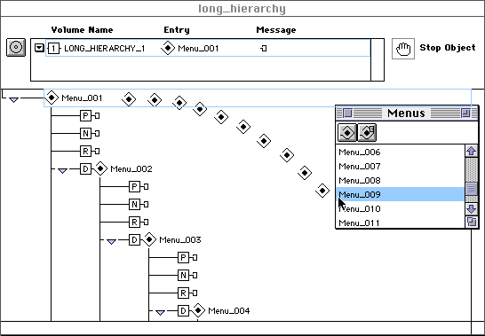
Task: Select the R box under Menu_003
Action: tap(183, 293)
